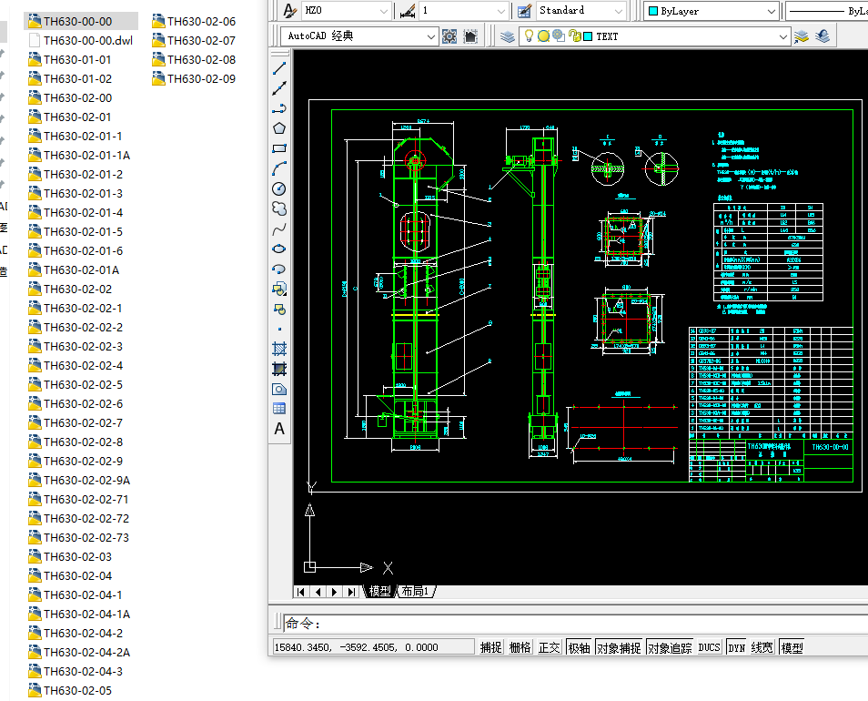This screenshot has height=701, width=868.
Task: Select the Rectangle tool
Action: tap(279, 148)
